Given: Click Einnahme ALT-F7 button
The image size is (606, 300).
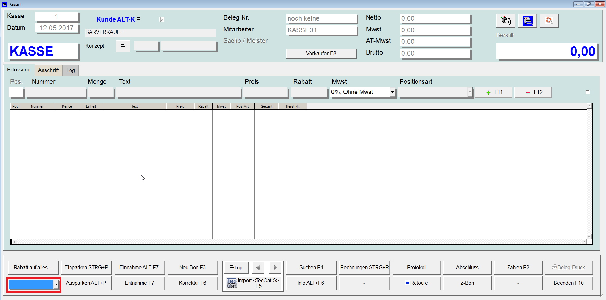Looking at the screenshot, I should [x=139, y=268].
